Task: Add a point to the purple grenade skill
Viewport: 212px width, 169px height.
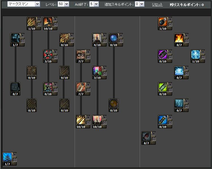Action: [x=170, y=52]
